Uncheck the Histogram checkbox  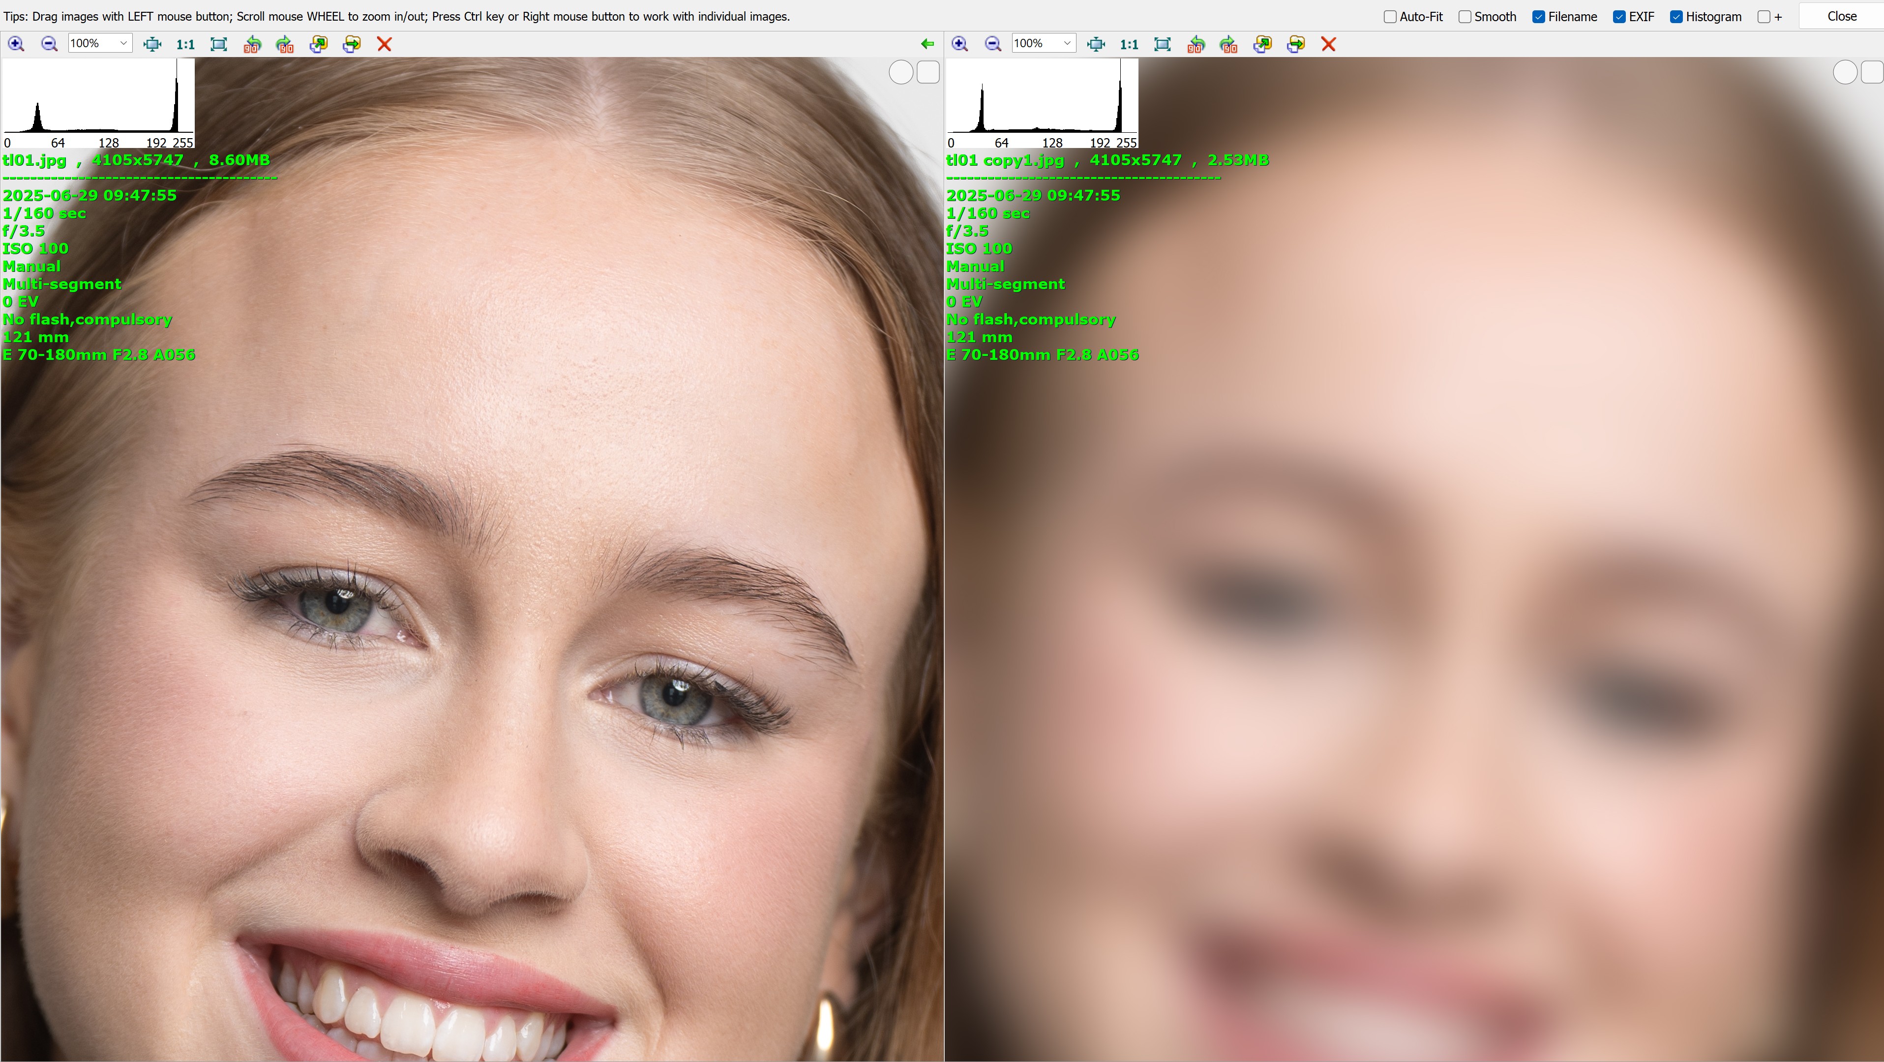[1676, 17]
